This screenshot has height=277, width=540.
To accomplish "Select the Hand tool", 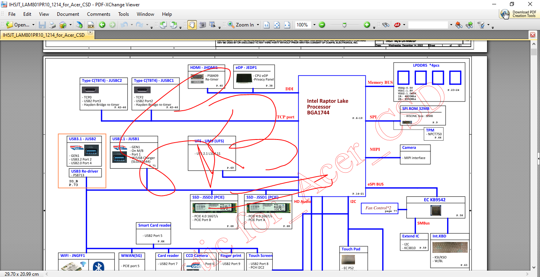I will pyautogui.click(x=192, y=24).
